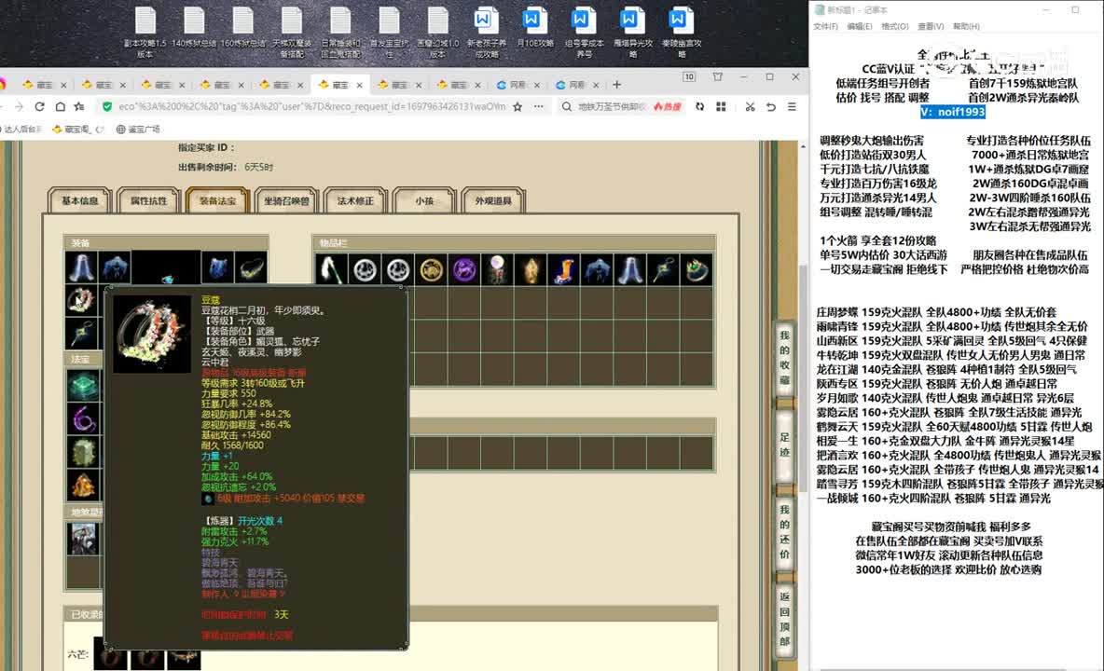Switch to the 小孩 tab
Viewport: 1104px width, 671px height.
coord(424,200)
